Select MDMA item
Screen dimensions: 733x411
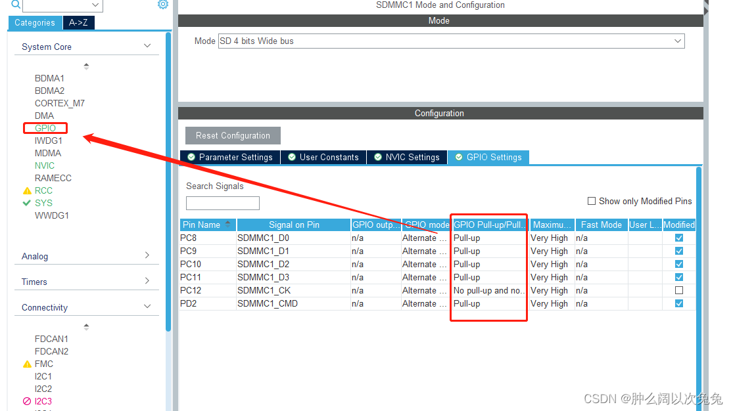coord(48,153)
